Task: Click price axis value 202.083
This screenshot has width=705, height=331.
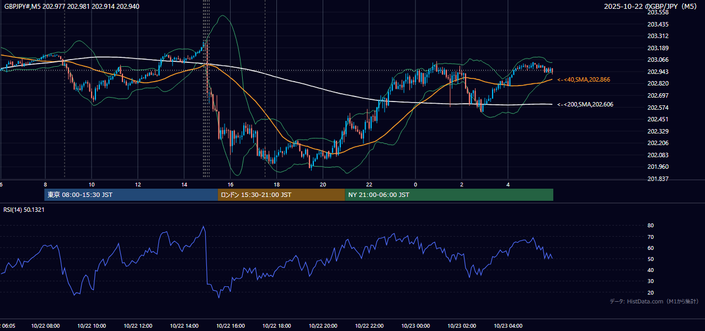Action: click(658, 155)
